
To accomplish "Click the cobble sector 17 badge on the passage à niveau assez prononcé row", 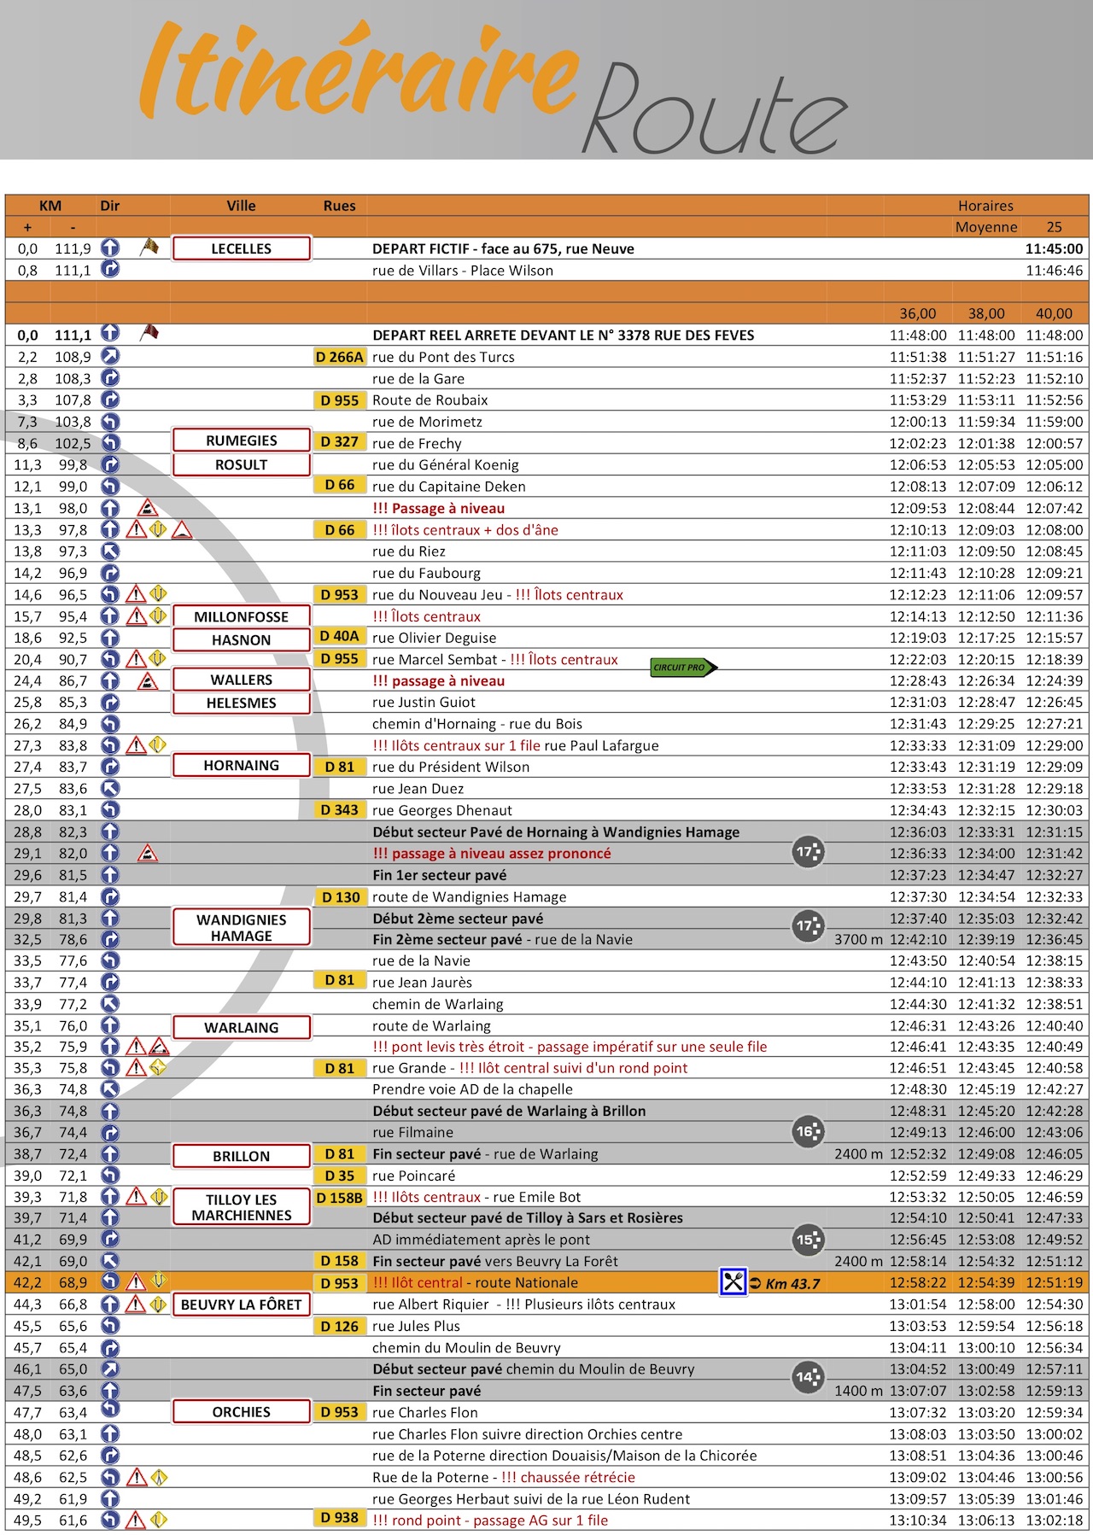I will click(x=808, y=851).
